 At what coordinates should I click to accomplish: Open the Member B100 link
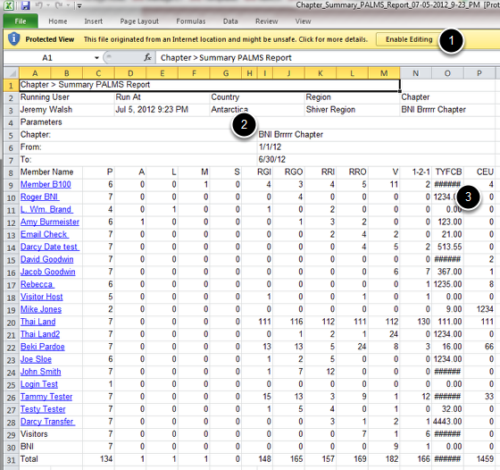[x=46, y=184]
